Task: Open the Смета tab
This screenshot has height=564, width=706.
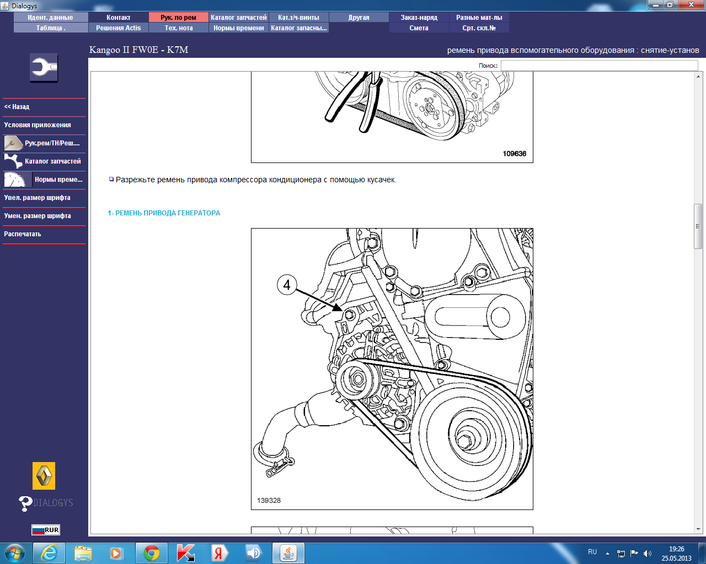Action: click(419, 28)
